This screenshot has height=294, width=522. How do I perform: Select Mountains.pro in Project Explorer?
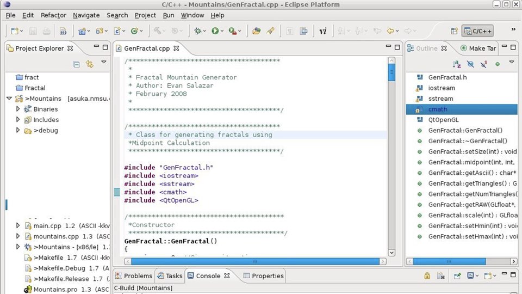66,289
